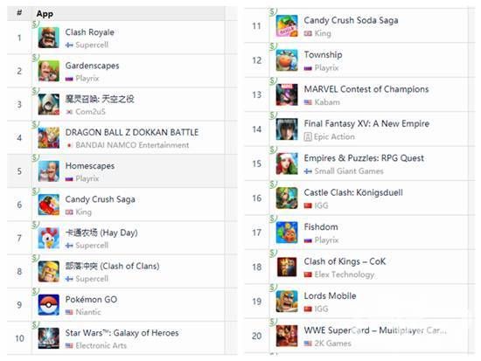Open the DRAGON BALL Z DOKKAN BATTLE title
Image resolution: width=481 pixels, height=361 pixels.
coord(132,132)
